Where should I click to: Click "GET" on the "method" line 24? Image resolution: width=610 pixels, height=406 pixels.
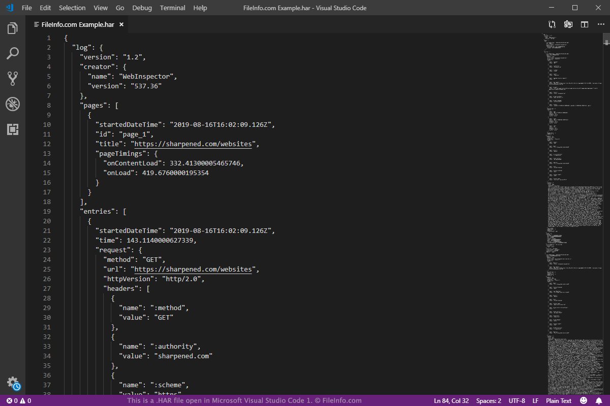pos(152,259)
